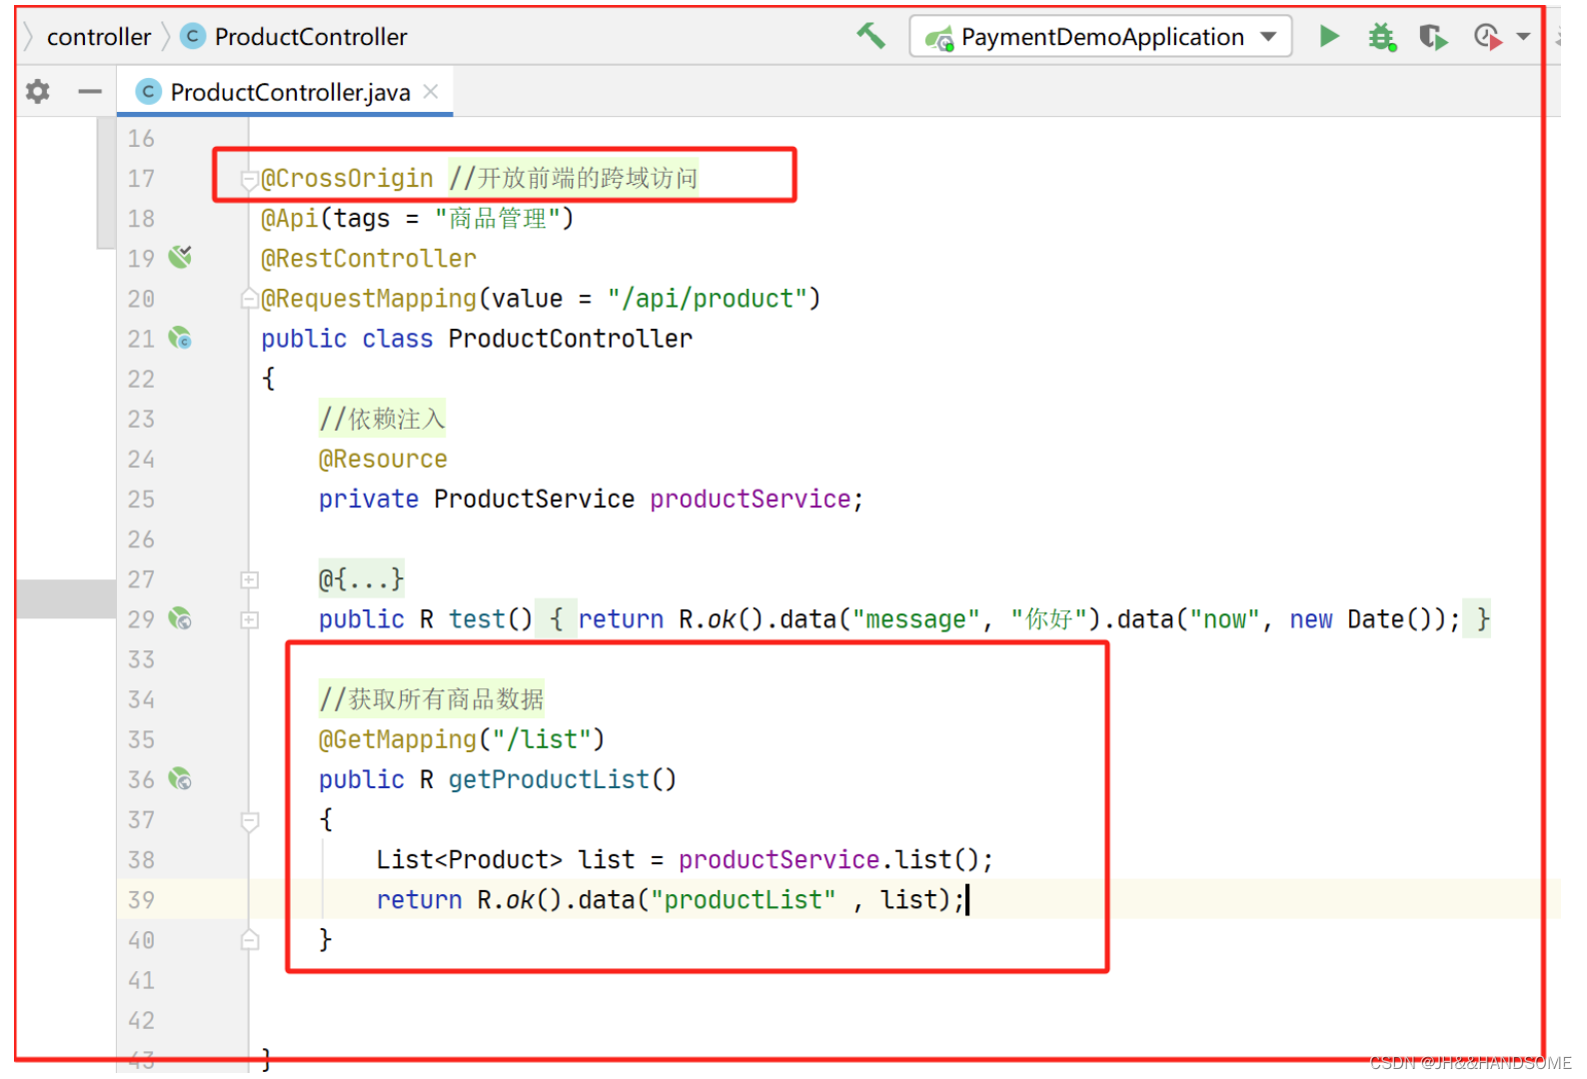Click the profiler run icon
Screen dimensions: 1587x1079
1488,38
